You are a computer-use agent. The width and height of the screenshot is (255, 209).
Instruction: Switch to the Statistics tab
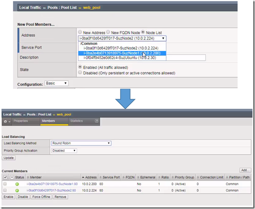point(76,121)
